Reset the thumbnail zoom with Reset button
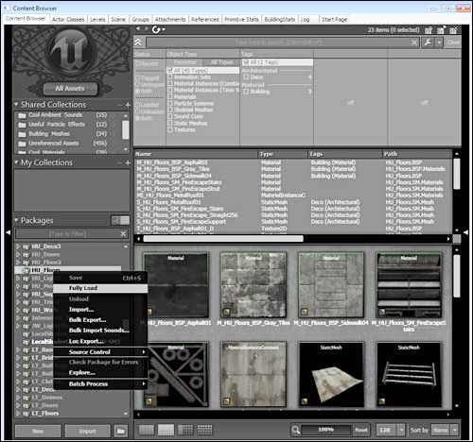This screenshot has width=473, height=442. coord(361,430)
